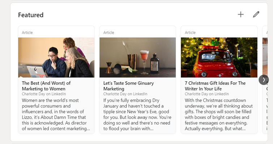Open the three women at laptop thumbnail
273x144 pixels.
[x=56, y=58]
